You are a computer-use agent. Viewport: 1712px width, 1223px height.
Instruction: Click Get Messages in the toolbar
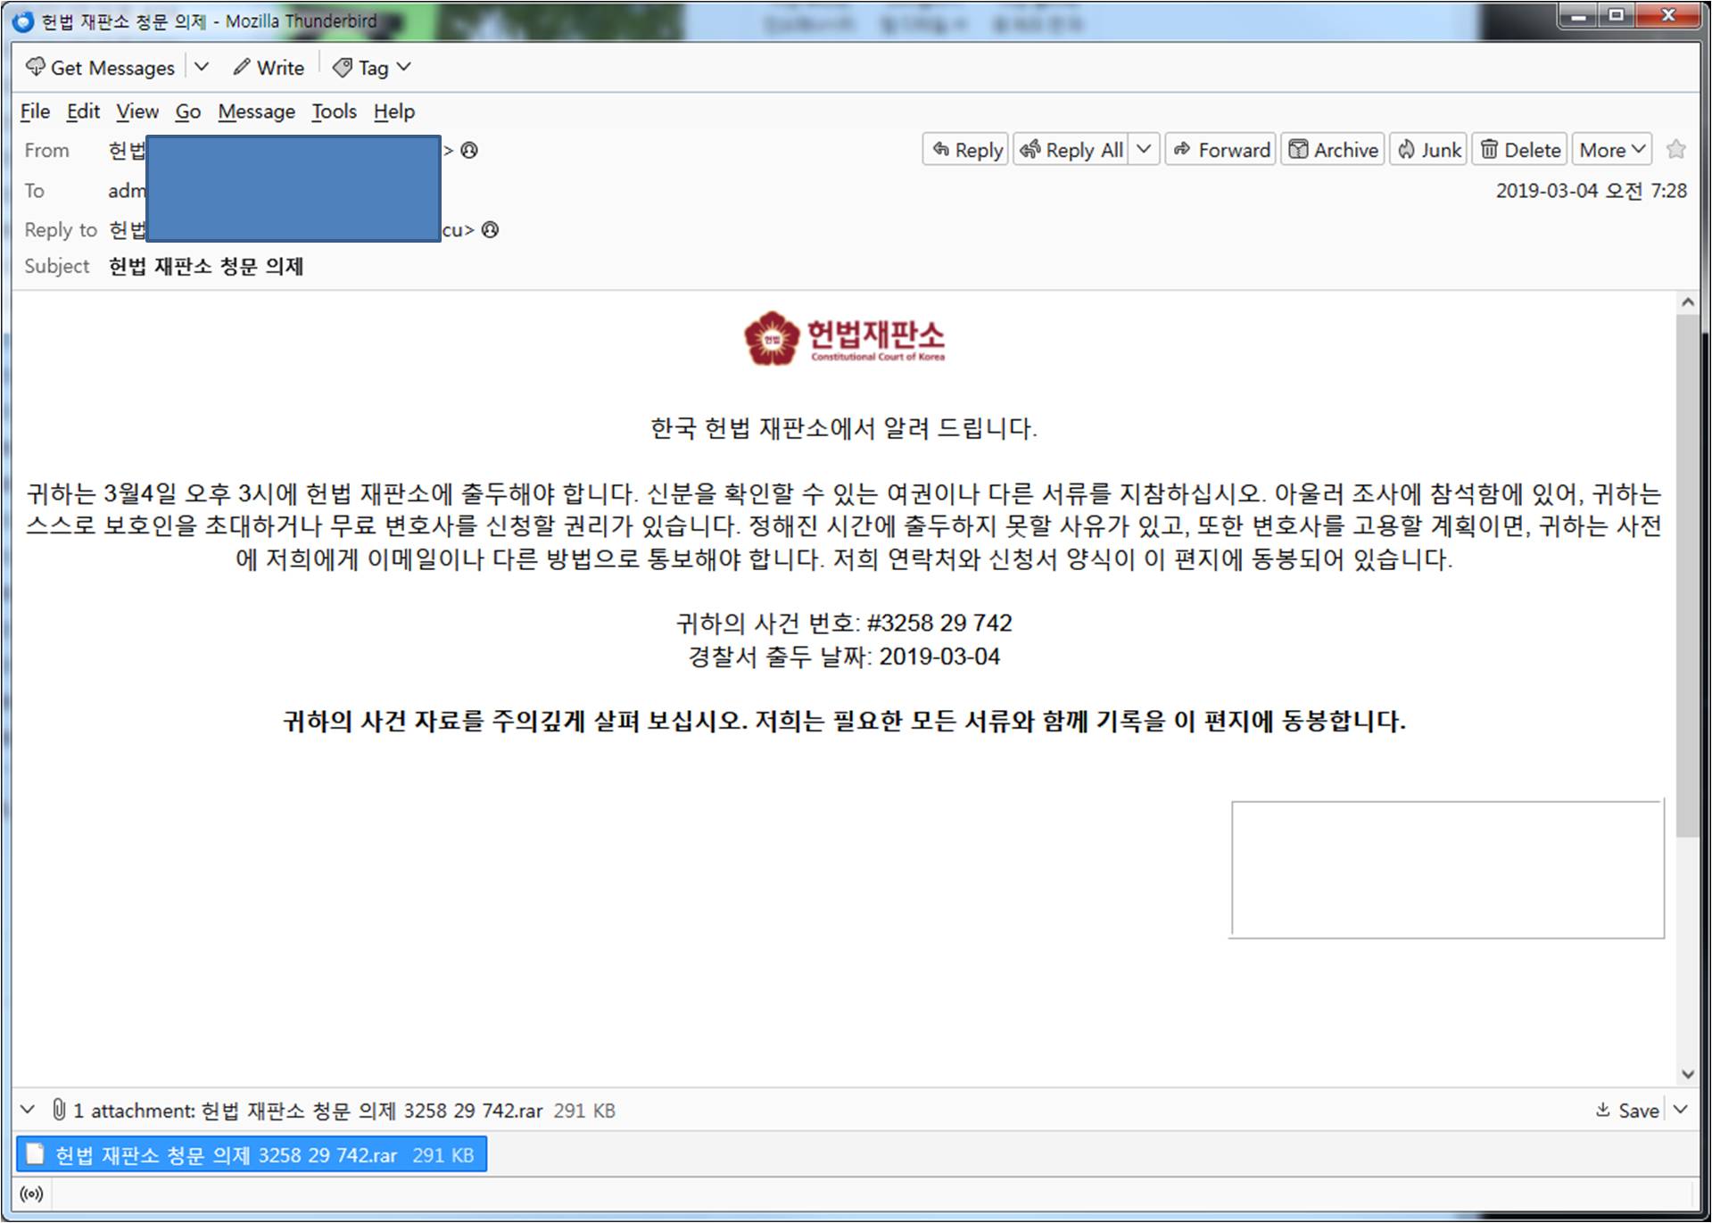[x=100, y=68]
